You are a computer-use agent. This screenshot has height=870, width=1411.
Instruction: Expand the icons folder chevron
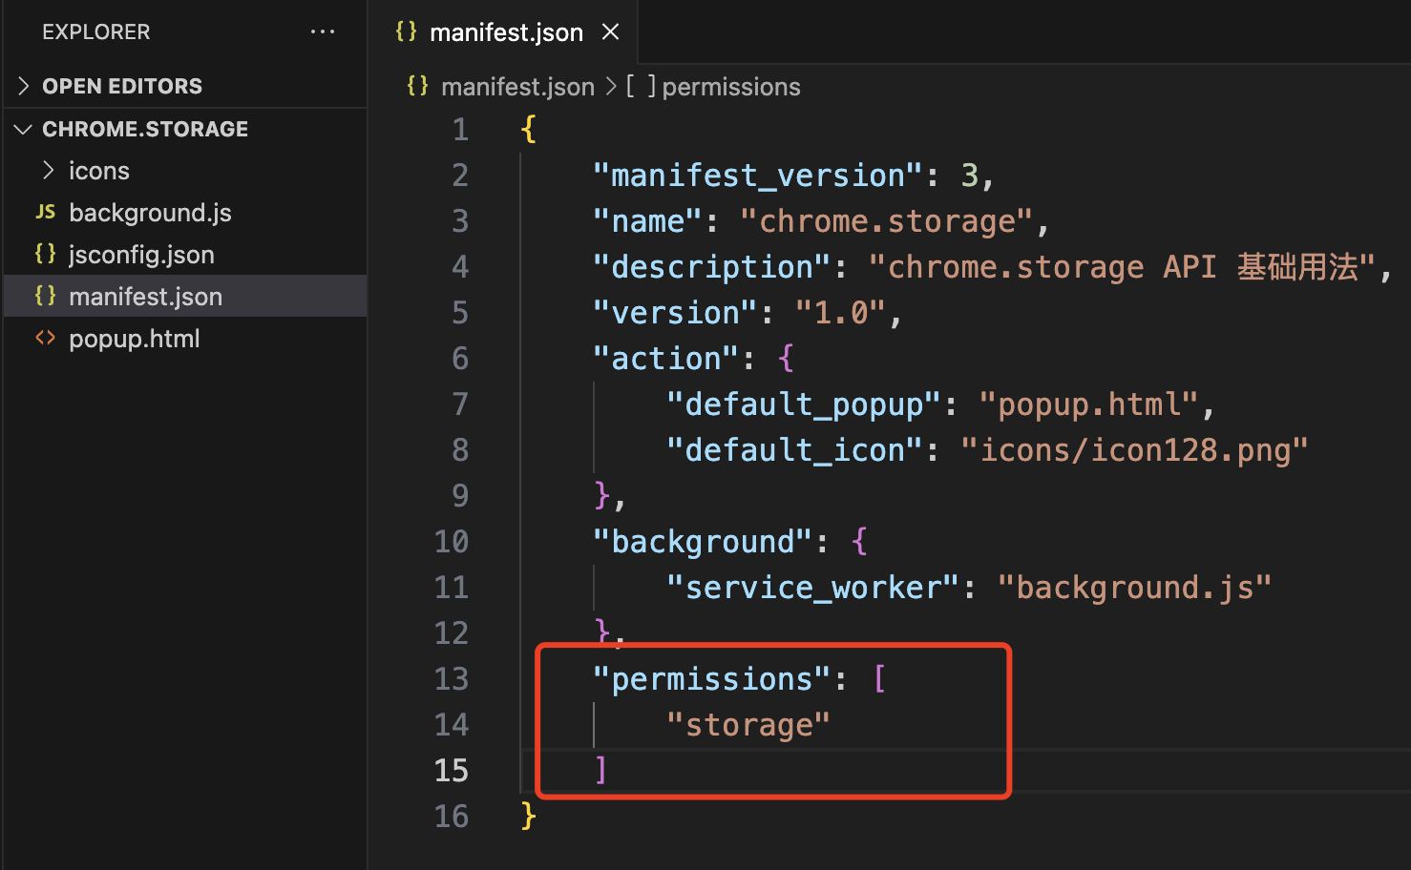(48, 171)
